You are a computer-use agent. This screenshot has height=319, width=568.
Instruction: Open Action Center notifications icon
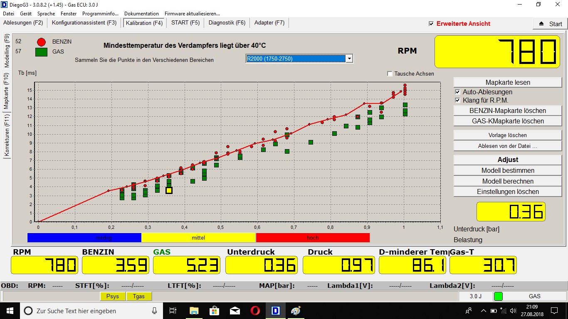[x=554, y=311]
